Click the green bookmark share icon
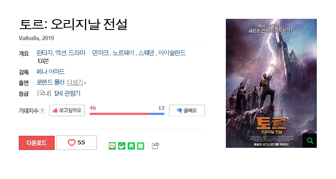336x179 pixels. [x=131, y=146]
